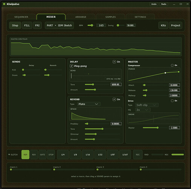Activate the GATE glitch mode
Viewport: 191px width, 189px height.
(43, 155)
